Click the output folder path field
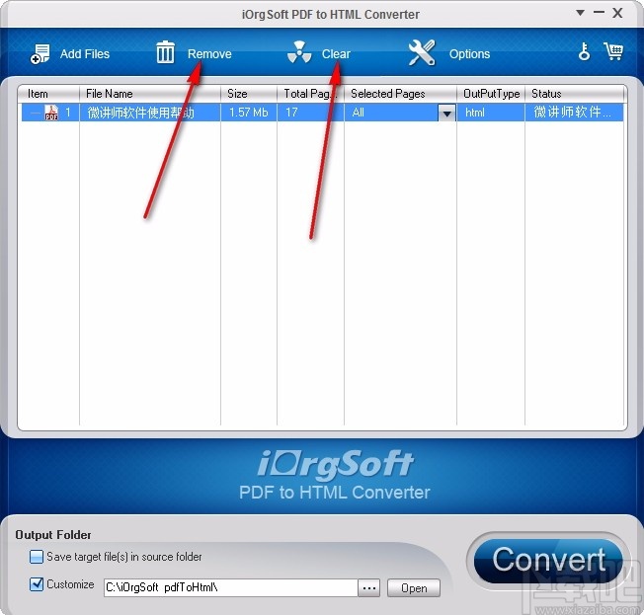 [x=230, y=587]
